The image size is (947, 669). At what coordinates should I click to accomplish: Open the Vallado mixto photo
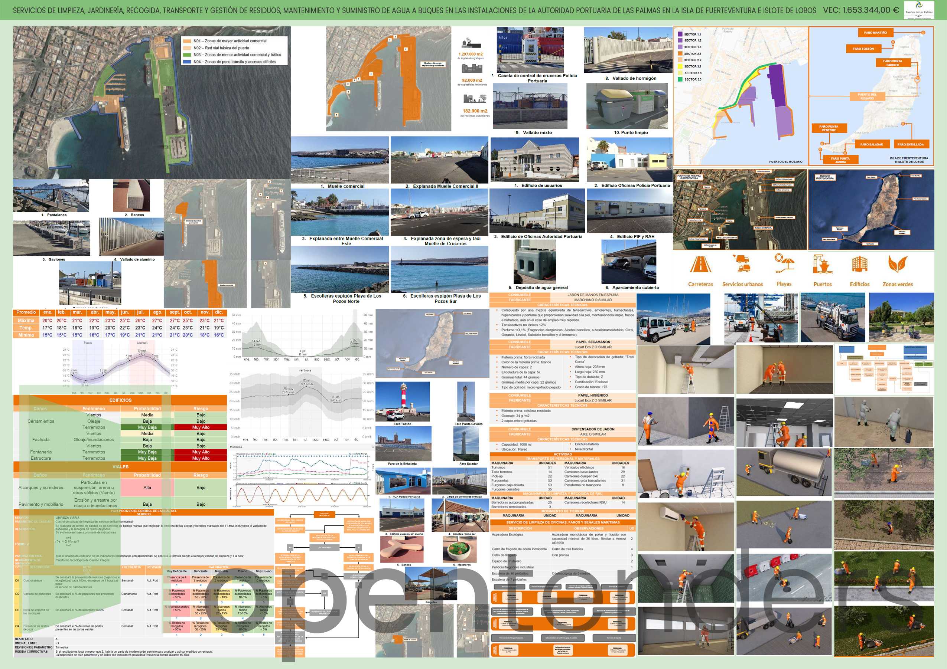[x=530, y=106]
